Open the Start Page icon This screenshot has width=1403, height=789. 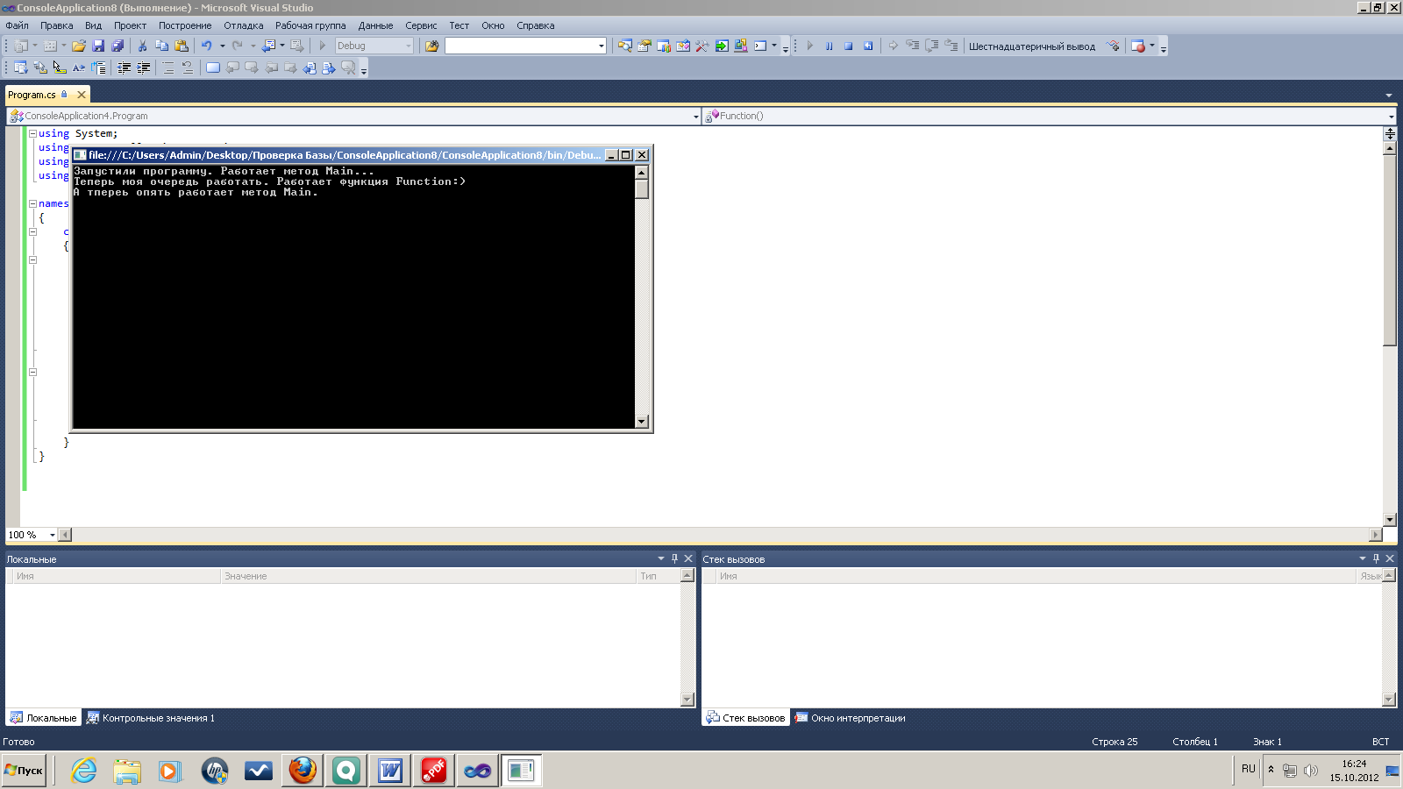[x=722, y=46]
